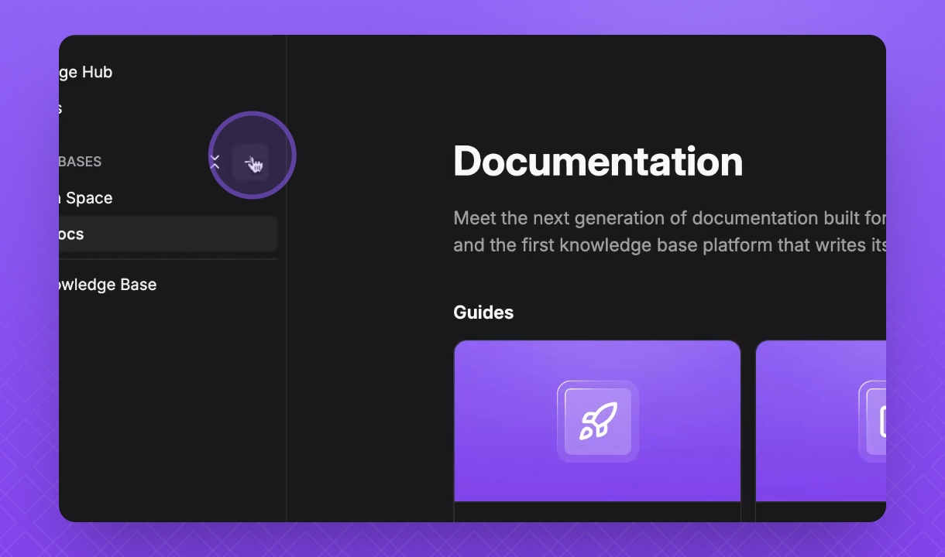Open the first guide card with the rocket
945x557 pixels.
click(597, 431)
